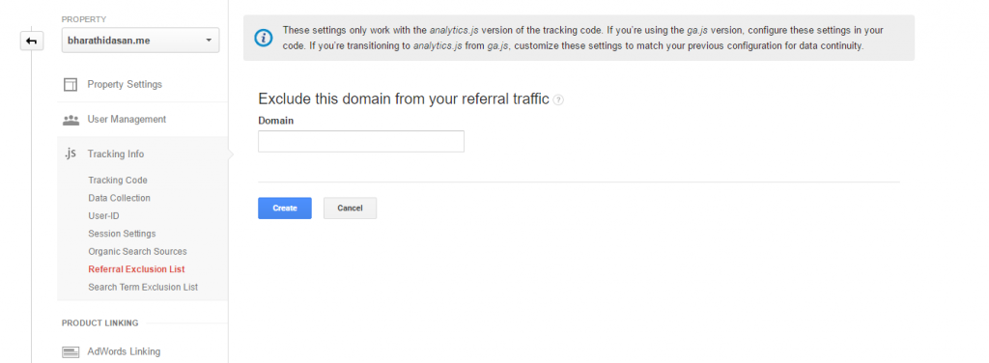Click the Property Settings layout icon

tap(70, 84)
